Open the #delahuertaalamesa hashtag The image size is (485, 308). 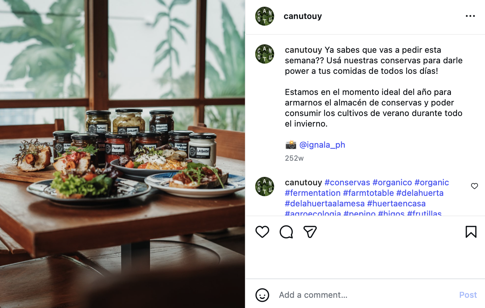click(x=325, y=203)
